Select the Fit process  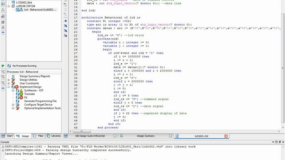26,98
